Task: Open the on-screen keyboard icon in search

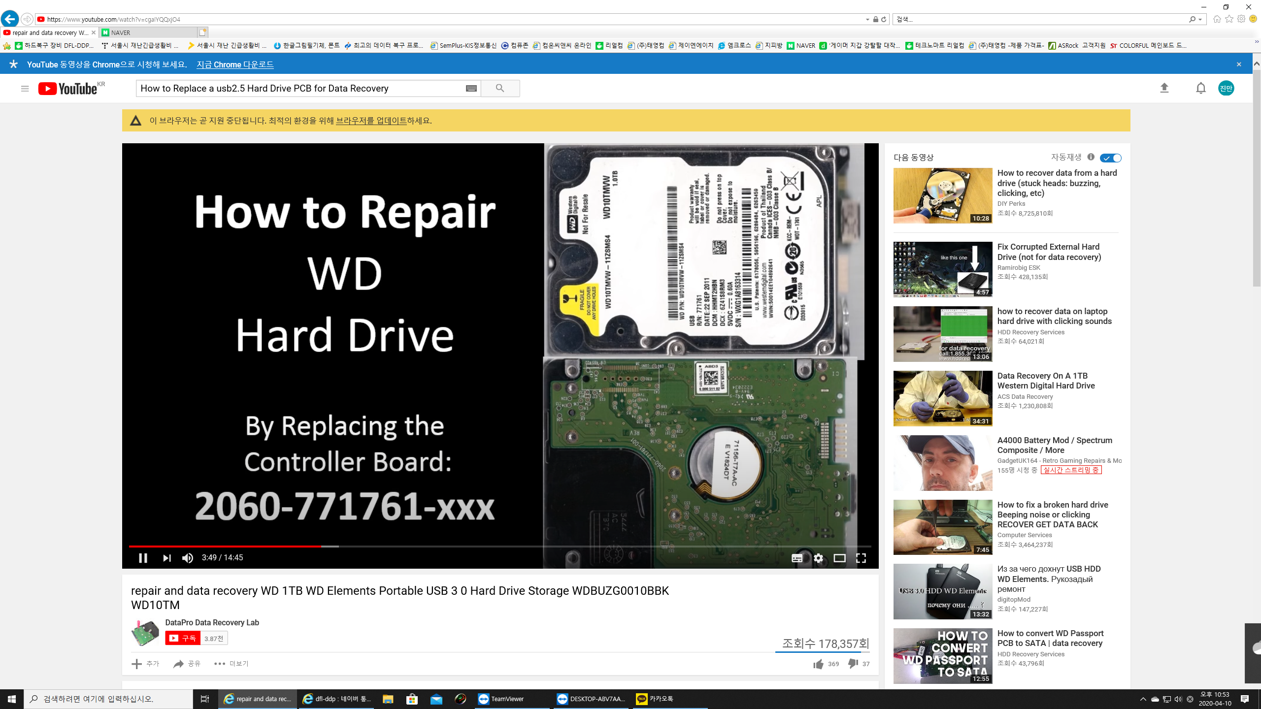Action: (471, 88)
